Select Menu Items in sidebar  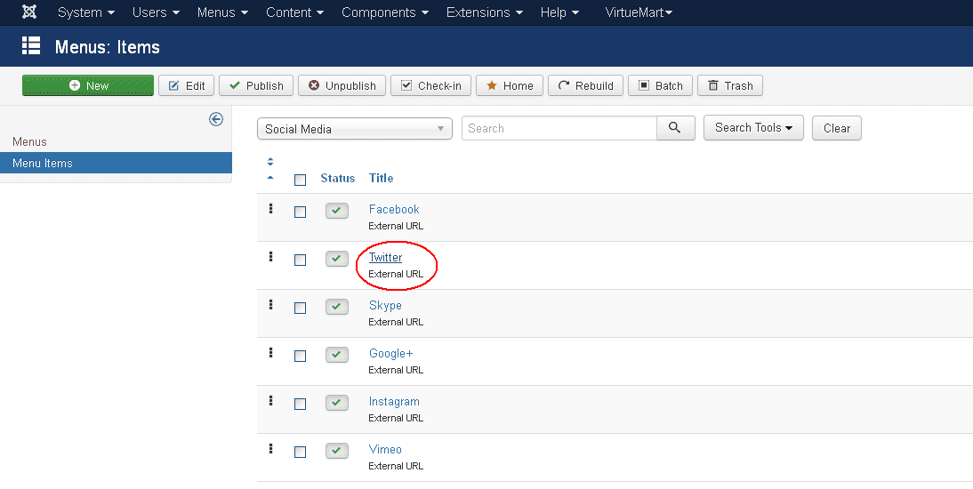(116, 163)
